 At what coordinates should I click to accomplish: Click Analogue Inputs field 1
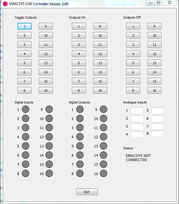click(x=137, y=111)
